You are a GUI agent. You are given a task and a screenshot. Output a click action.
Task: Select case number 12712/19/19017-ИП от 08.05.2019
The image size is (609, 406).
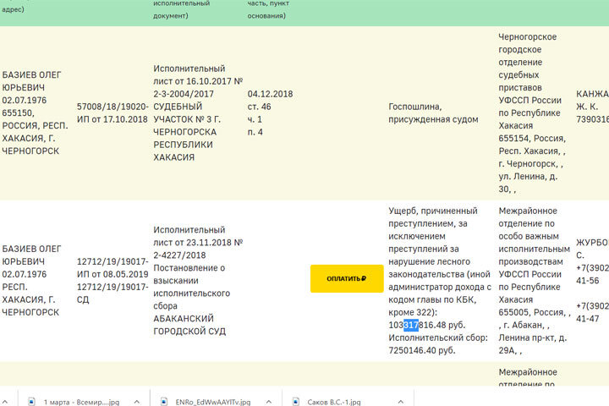112,267
